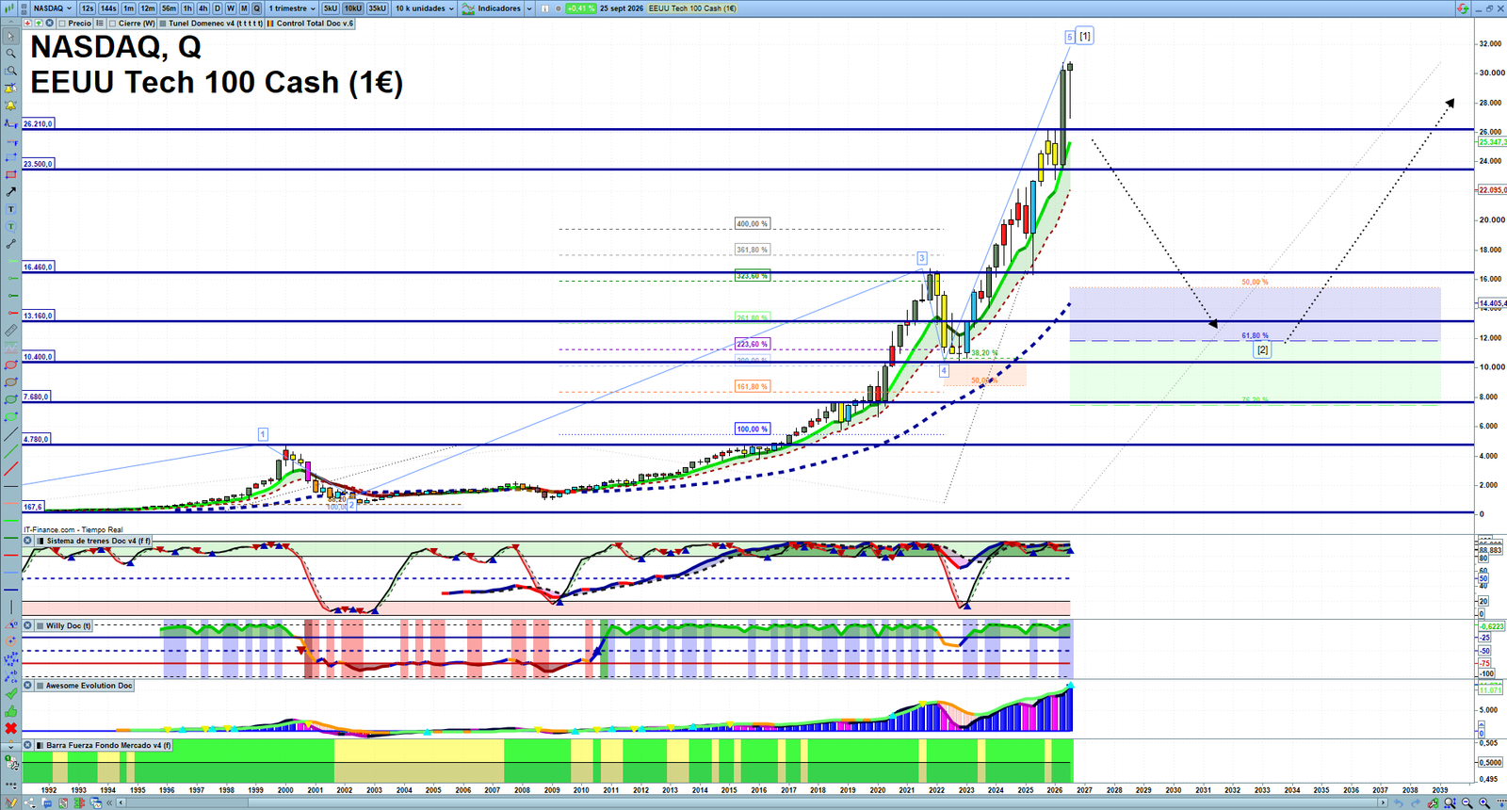1507x810 pixels.
Task: Click the +0,41 % change badge
Action: (x=580, y=8)
